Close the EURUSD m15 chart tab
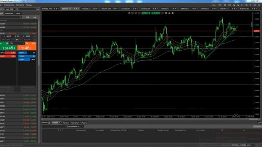This screenshot has height=147, width=262. coord(59,9)
